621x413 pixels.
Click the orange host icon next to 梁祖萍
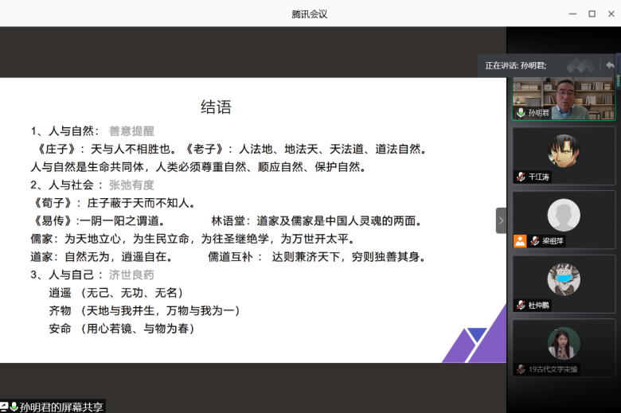520,241
